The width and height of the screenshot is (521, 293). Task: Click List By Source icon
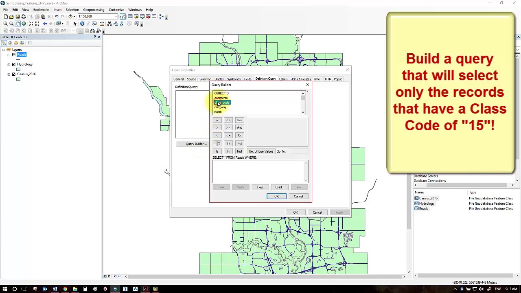(x=10, y=43)
